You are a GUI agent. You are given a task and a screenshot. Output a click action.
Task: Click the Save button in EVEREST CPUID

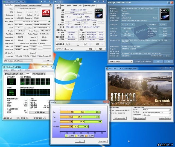click(158, 61)
